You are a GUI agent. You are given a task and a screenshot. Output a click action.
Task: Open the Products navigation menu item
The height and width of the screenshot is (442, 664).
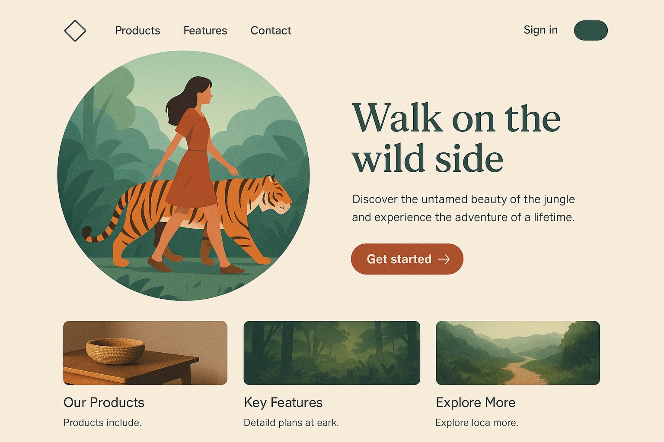[137, 31]
